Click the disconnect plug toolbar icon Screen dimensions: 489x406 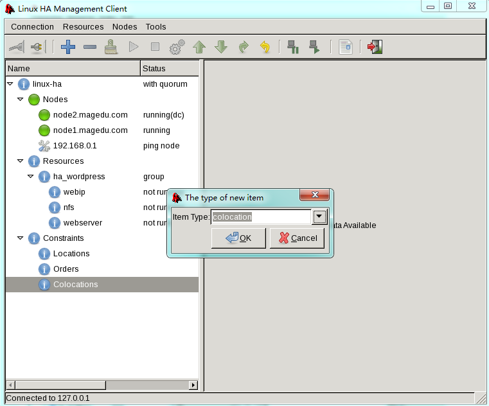click(x=38, y=47)
